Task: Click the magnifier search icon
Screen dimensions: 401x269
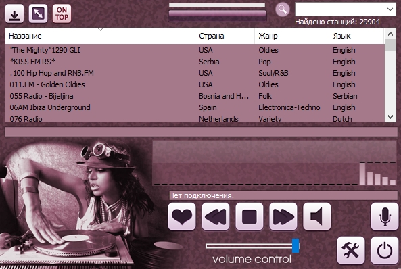Action: coord(283,9)
